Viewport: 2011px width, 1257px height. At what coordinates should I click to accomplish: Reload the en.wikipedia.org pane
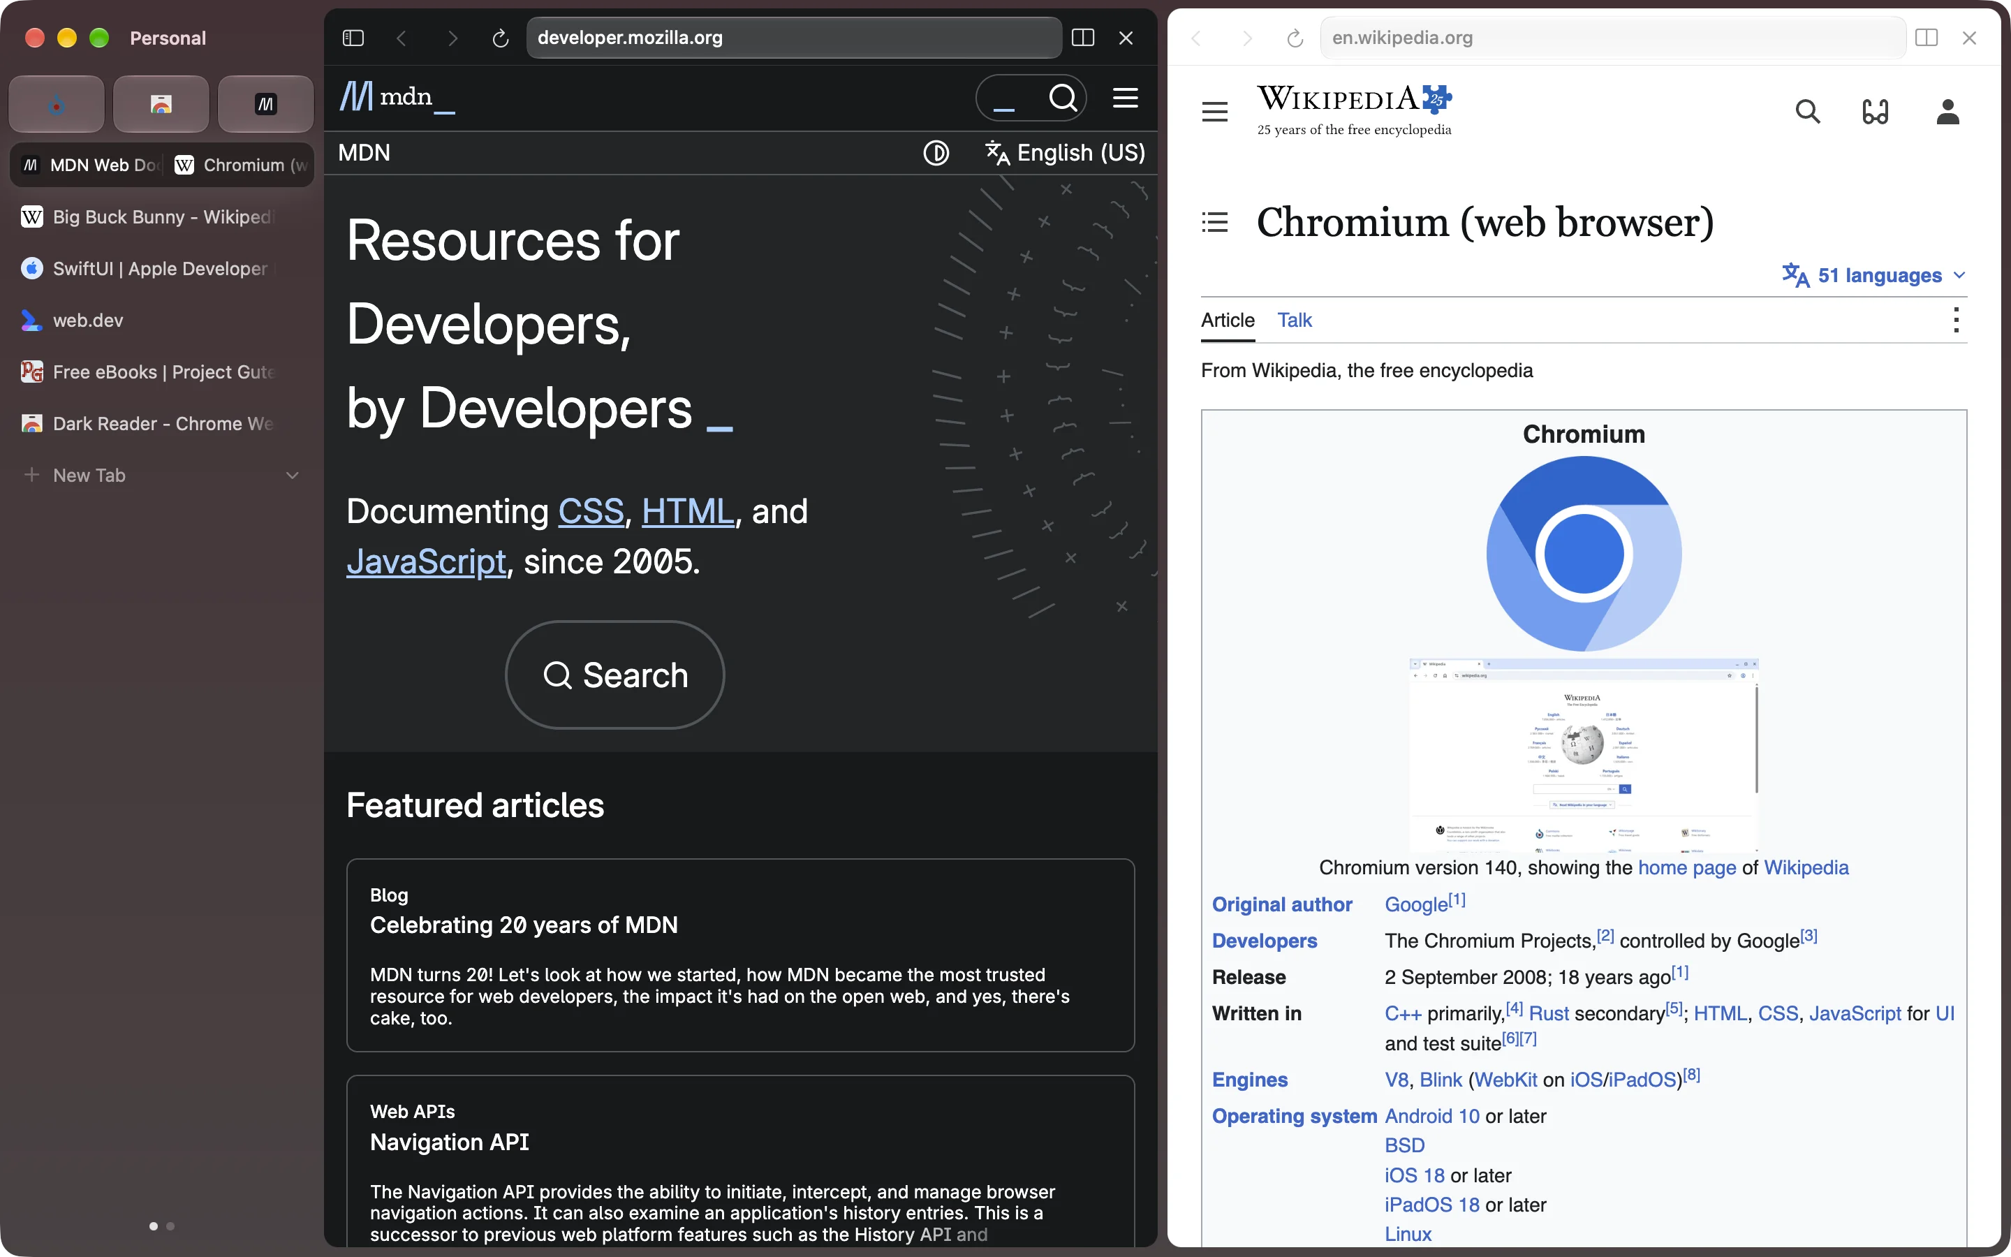coord(1295,38)
